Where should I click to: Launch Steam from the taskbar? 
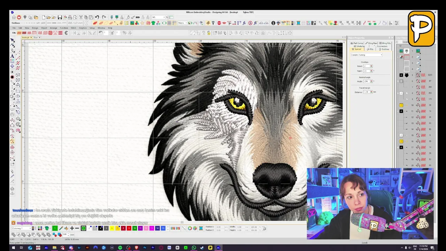(202, 248)
